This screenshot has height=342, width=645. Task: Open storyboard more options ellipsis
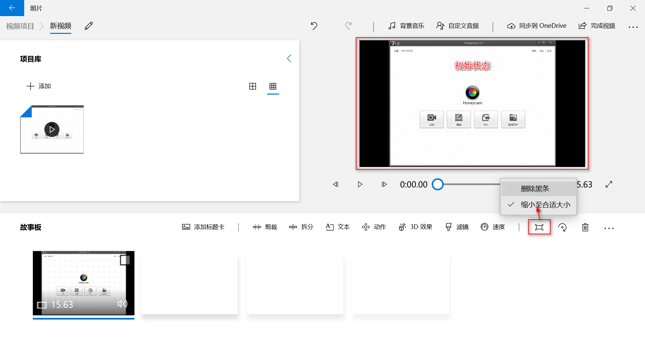(609, 228)
